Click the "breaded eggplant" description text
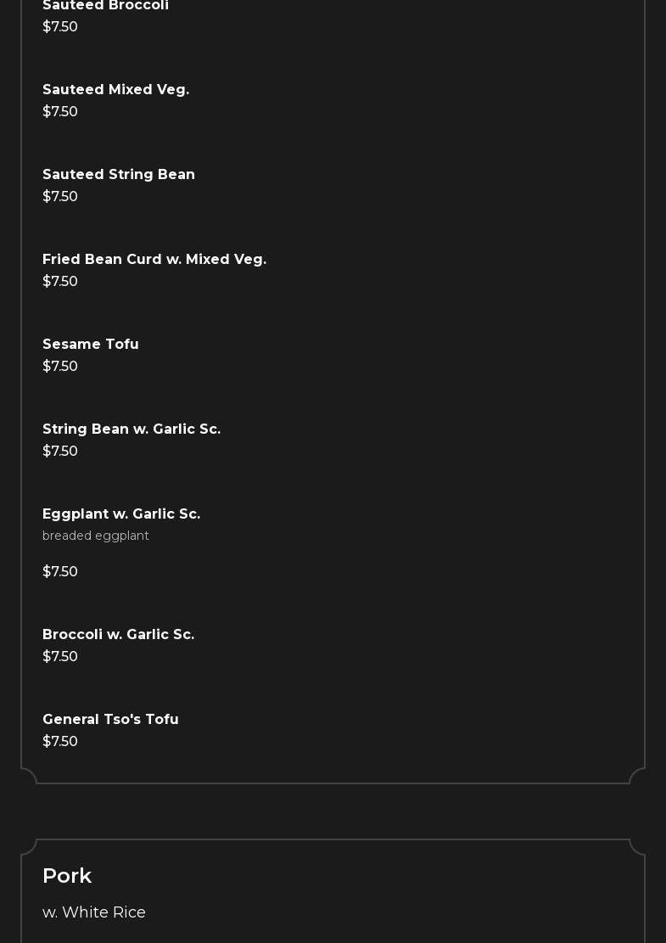 (x=96, y=536)
